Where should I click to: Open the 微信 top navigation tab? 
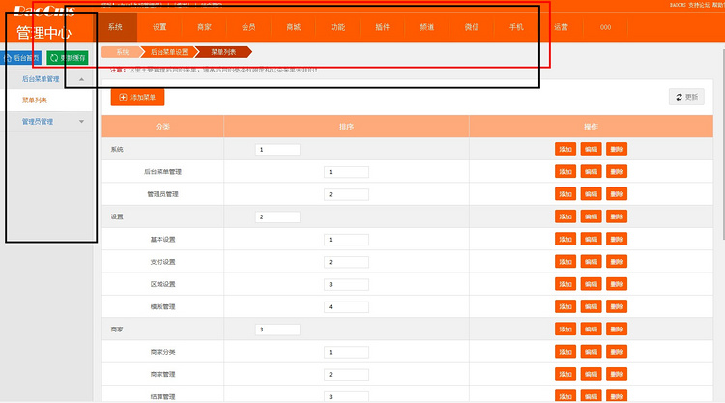pyautogui.click(x=472, y=27)
